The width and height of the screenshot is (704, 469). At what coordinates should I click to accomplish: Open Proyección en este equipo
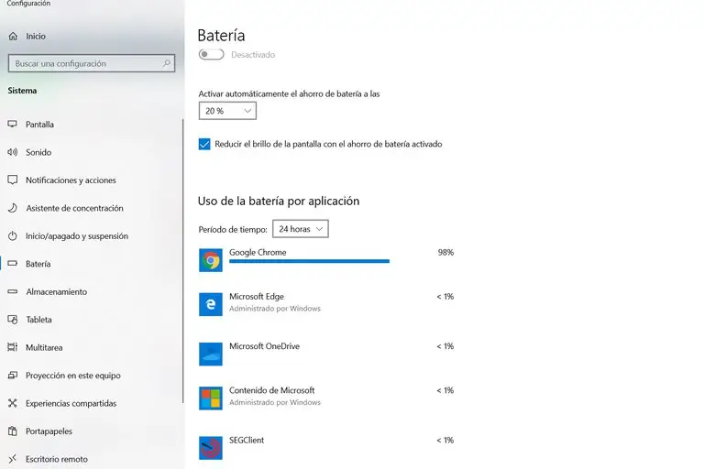click(x=73, y=376)
